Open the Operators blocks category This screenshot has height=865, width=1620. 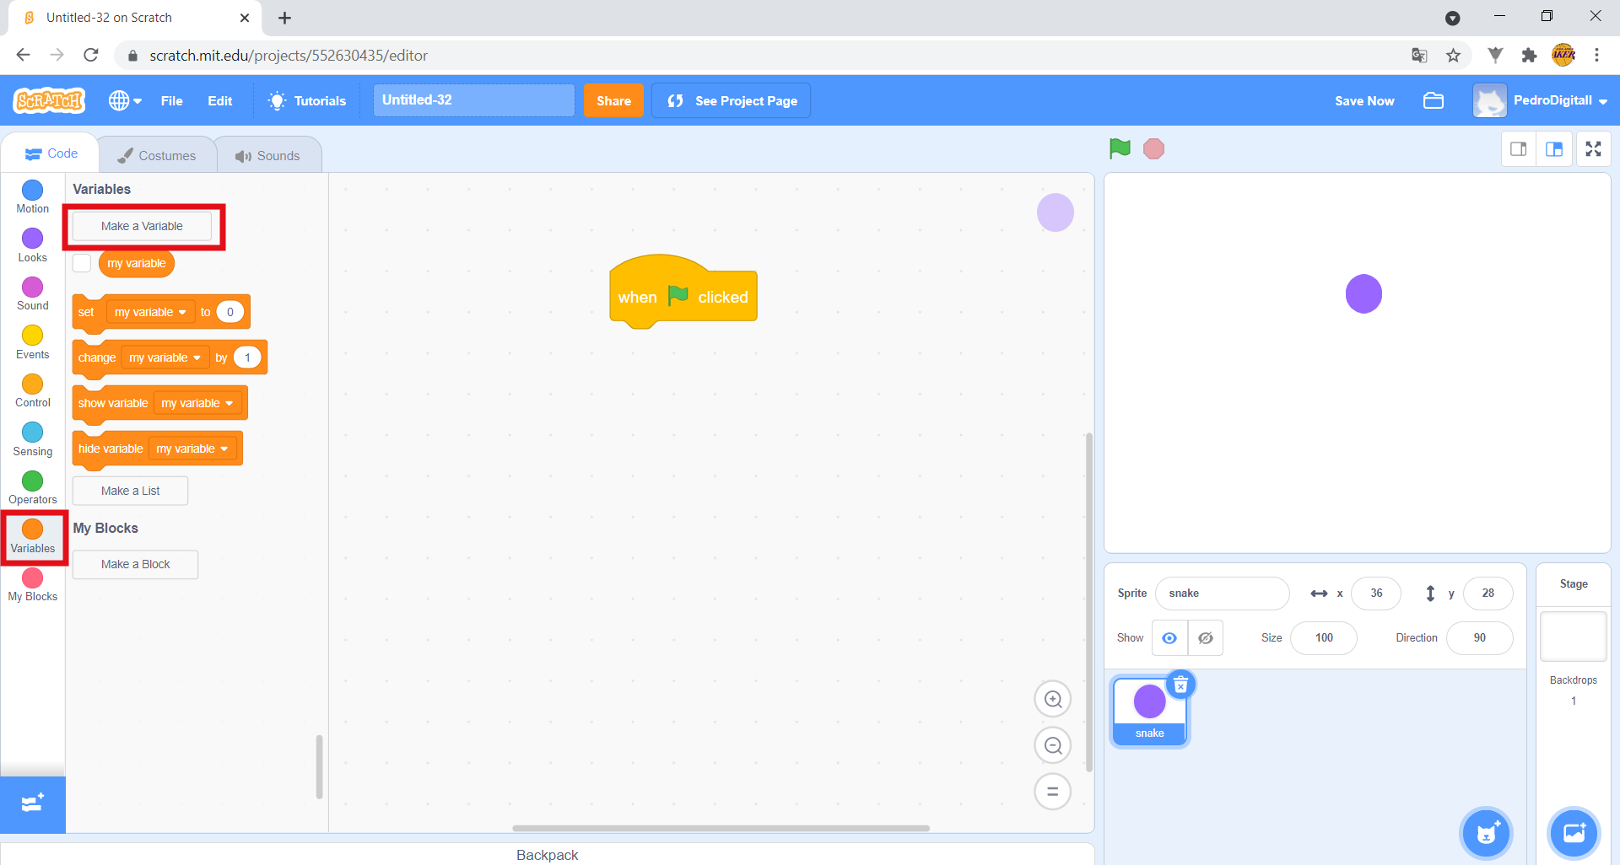click(x=33, y=488)
